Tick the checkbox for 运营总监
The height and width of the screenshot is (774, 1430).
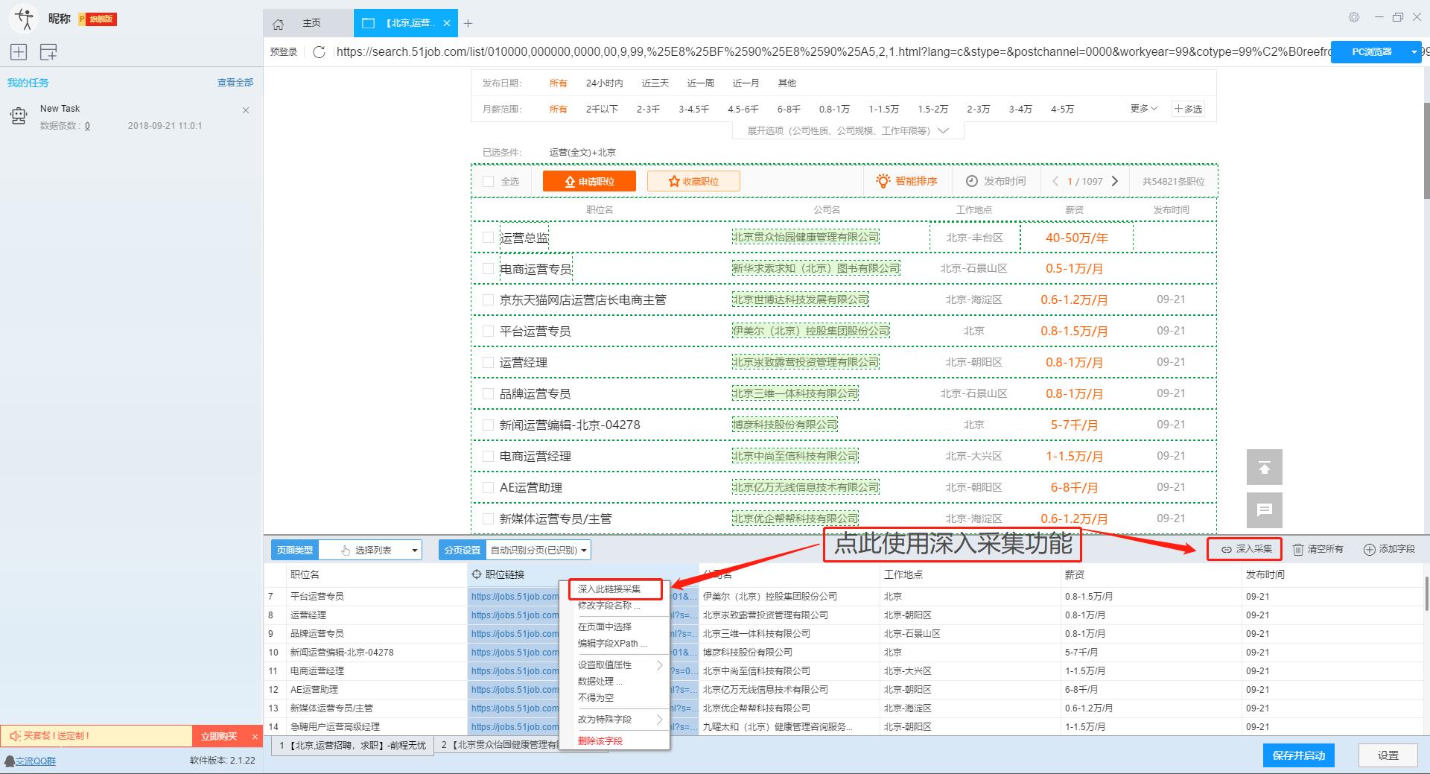[489, 238]
